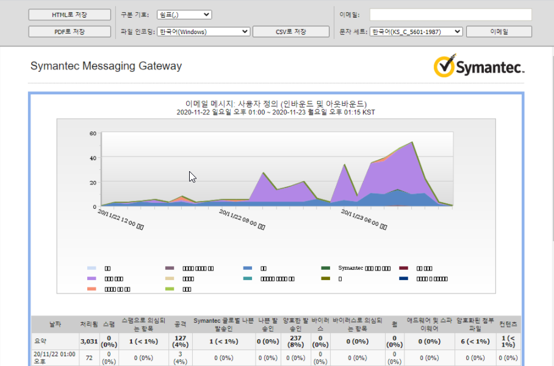Click the mauve gray legend swatch

coord(170,268)
